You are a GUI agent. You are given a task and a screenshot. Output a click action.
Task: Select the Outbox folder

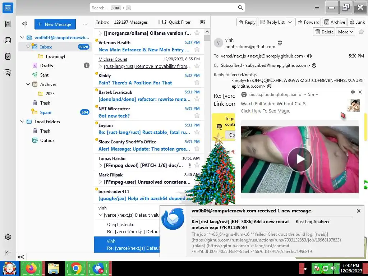tap(55, 141)
